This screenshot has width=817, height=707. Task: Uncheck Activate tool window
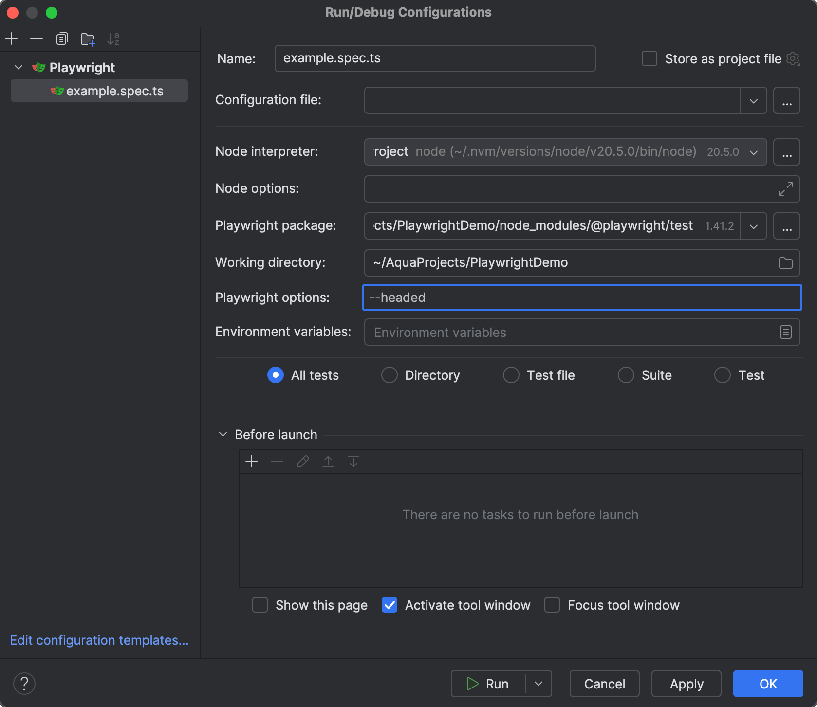(x=390, y=605)
